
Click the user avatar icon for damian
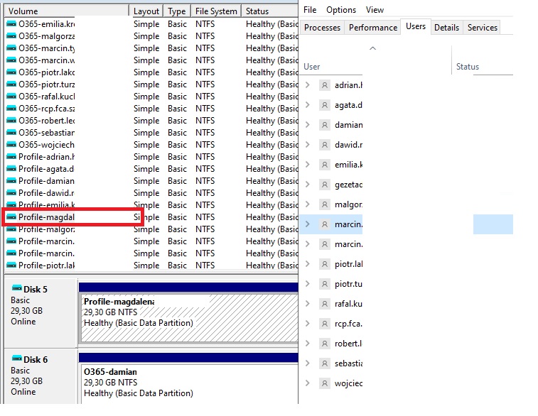tap(324, 125)
